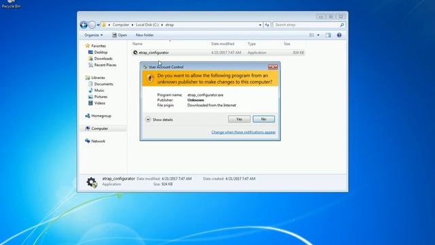Expand Show details chevron
Viewport: 435px width, 245px height.
click(148, 120)
